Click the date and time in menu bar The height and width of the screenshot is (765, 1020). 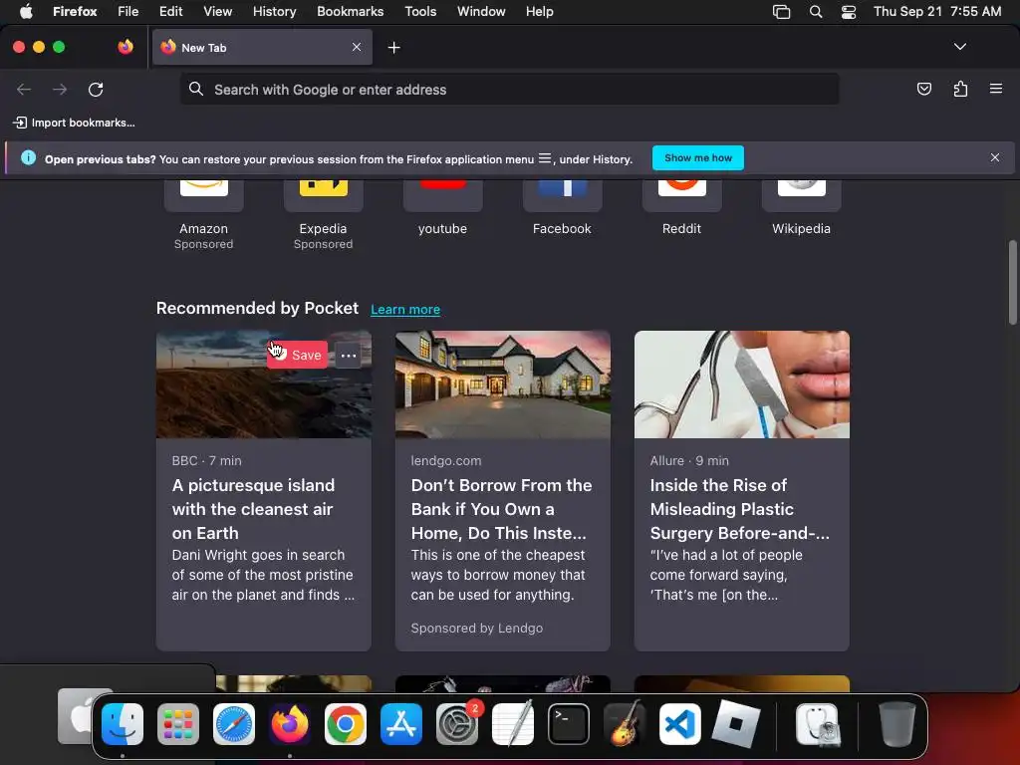pyautogui.click(x=936, y=11)
